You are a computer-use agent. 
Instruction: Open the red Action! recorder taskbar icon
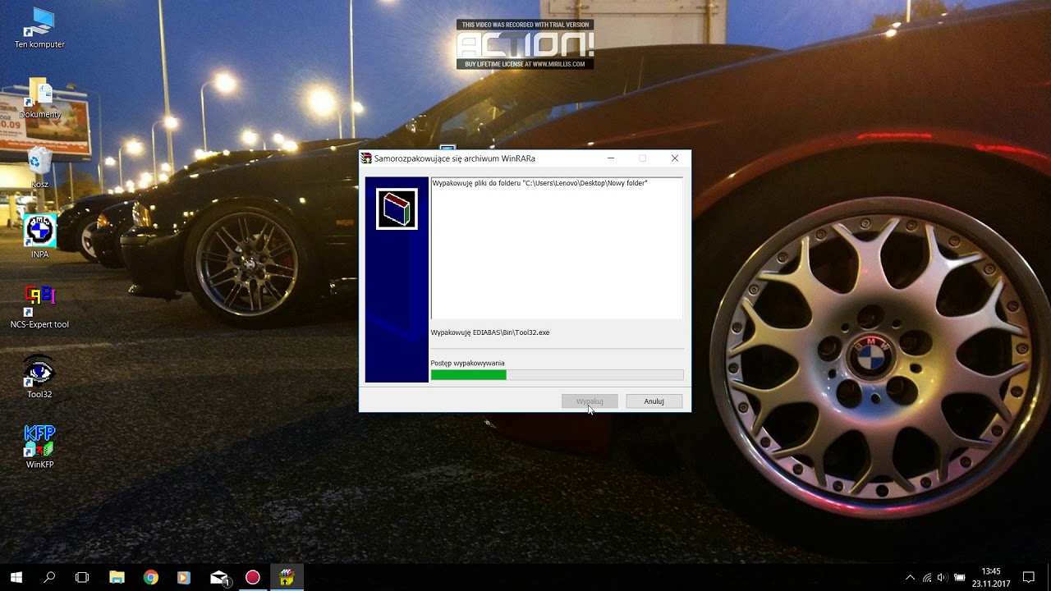pos(253,578)
